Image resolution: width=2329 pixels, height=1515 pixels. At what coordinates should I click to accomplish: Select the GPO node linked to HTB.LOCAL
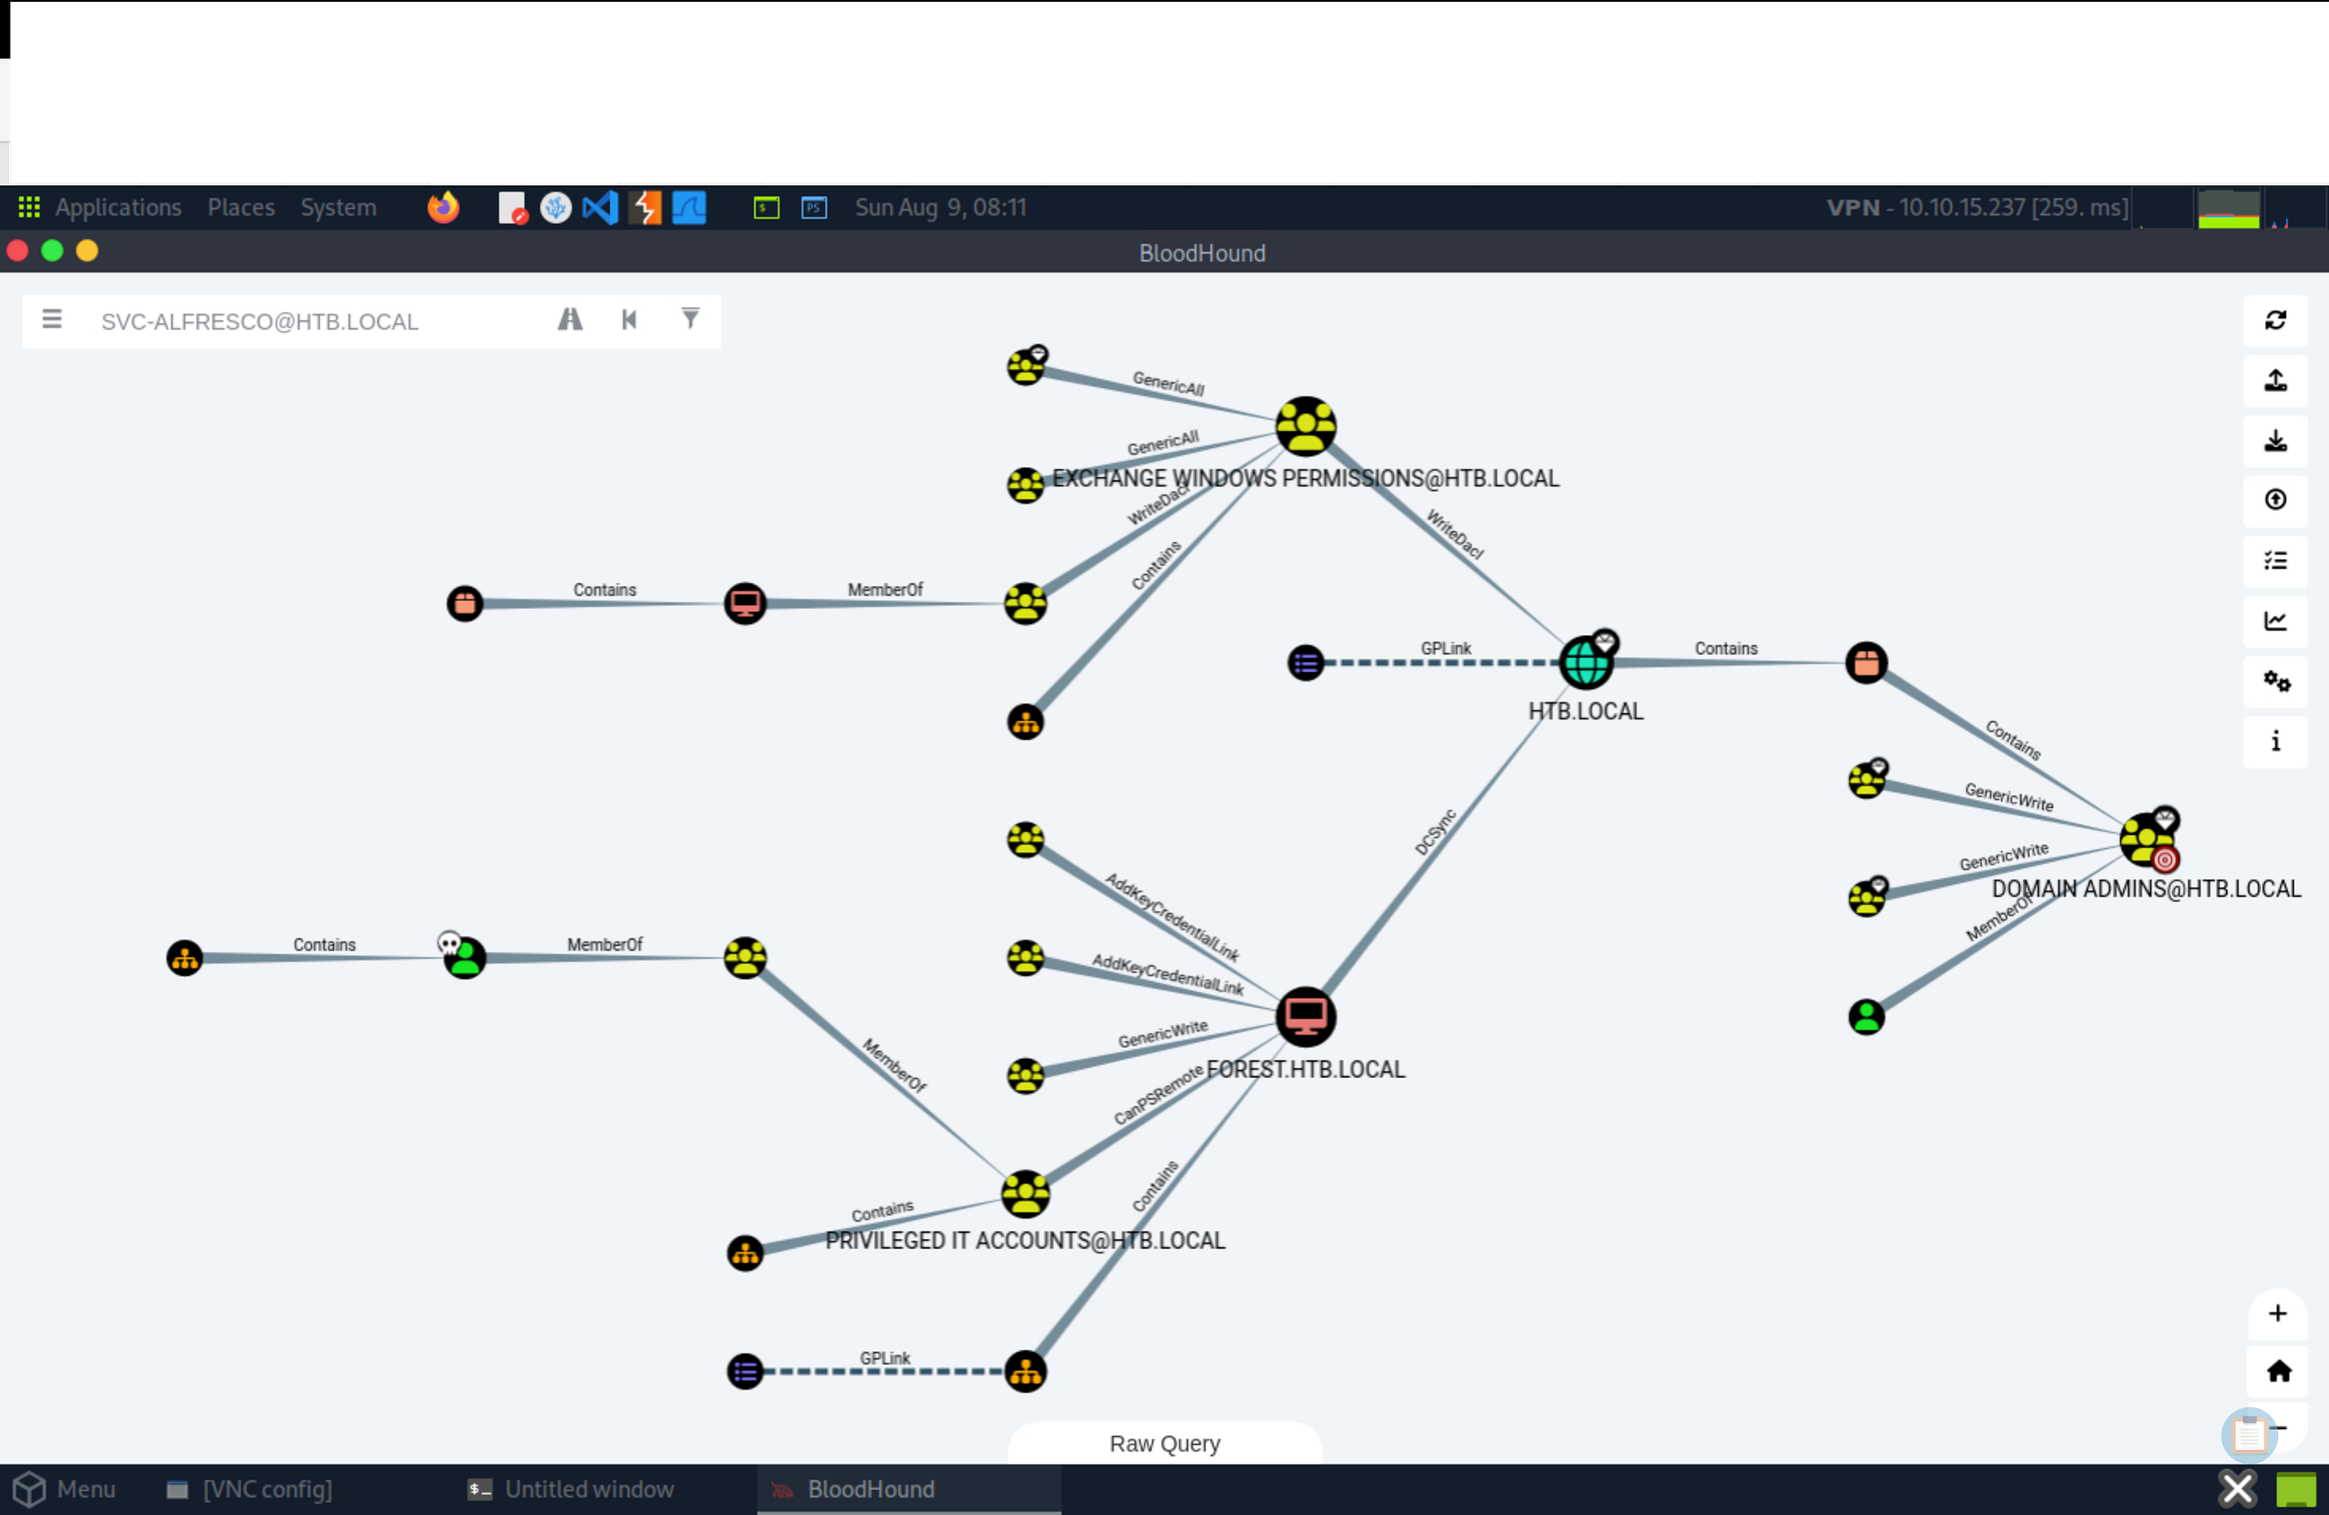[x=1305, y=663]
